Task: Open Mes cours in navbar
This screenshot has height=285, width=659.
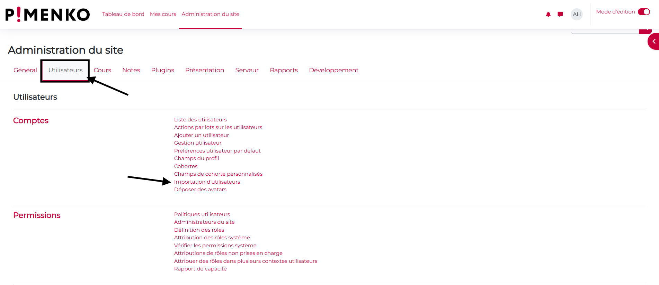Action: [x=163, y=14]
